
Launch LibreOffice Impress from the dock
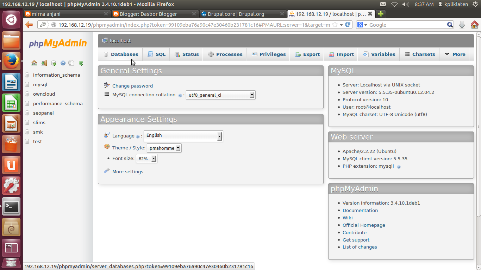click(x=11, y=123)
